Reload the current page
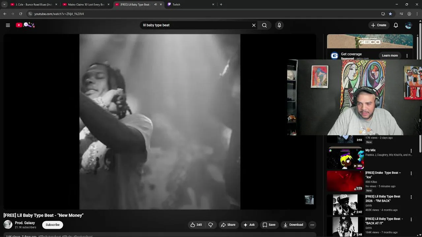Image resolution: width=422 pixels, height=237 pixels. tap(21, 14)
